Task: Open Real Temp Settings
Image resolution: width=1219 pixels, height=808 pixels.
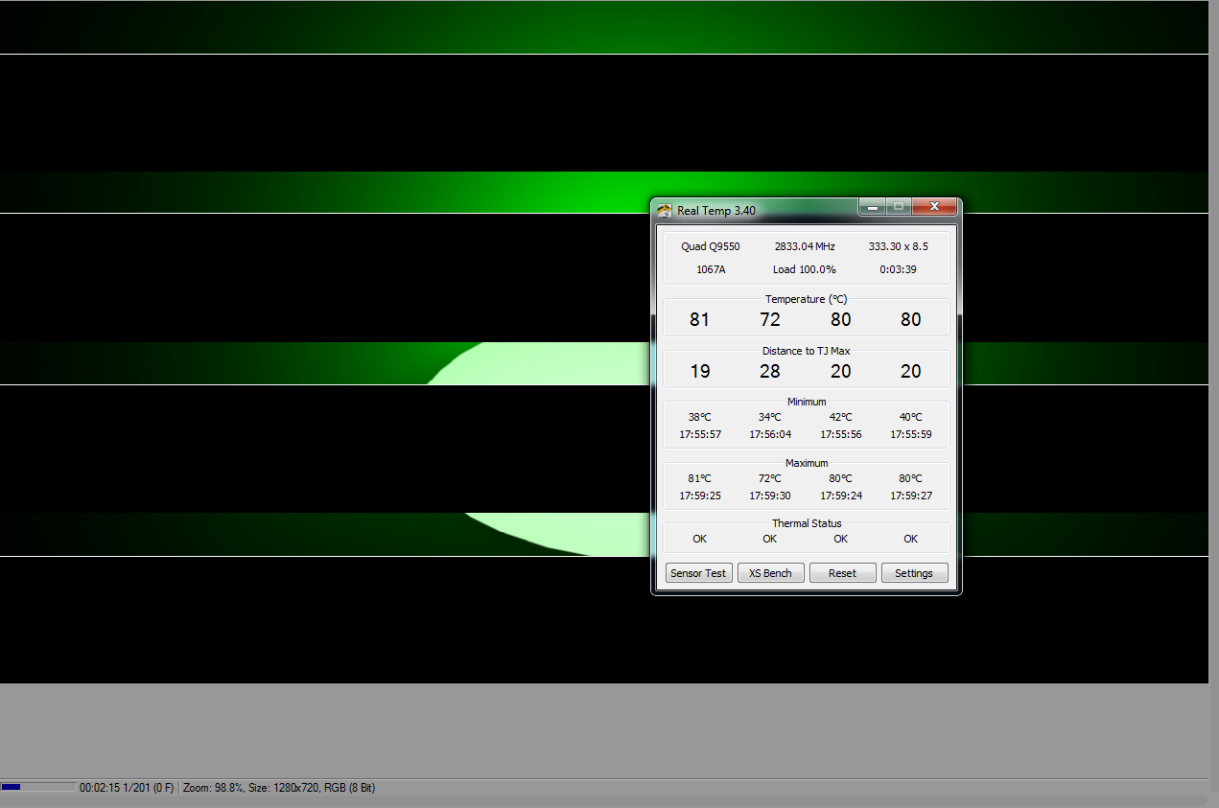Action: (914, 573)
